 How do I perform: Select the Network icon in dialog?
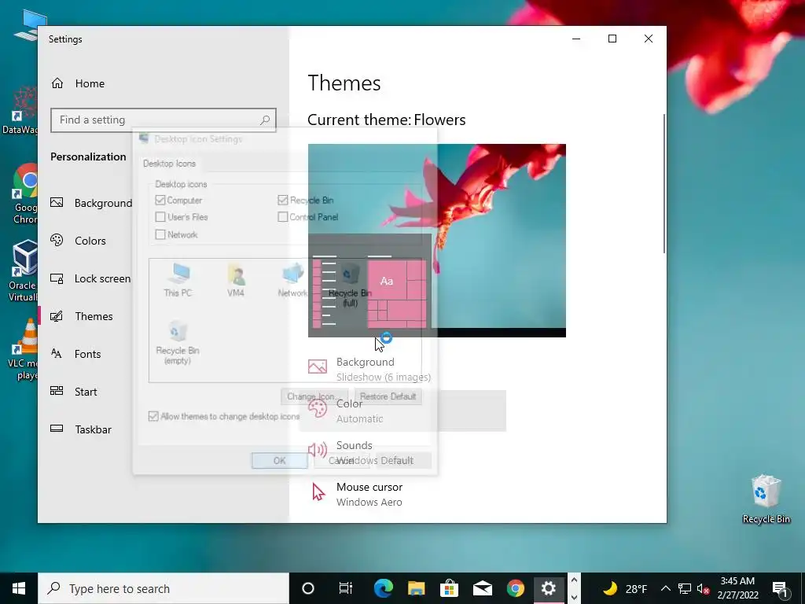(292, 280)
